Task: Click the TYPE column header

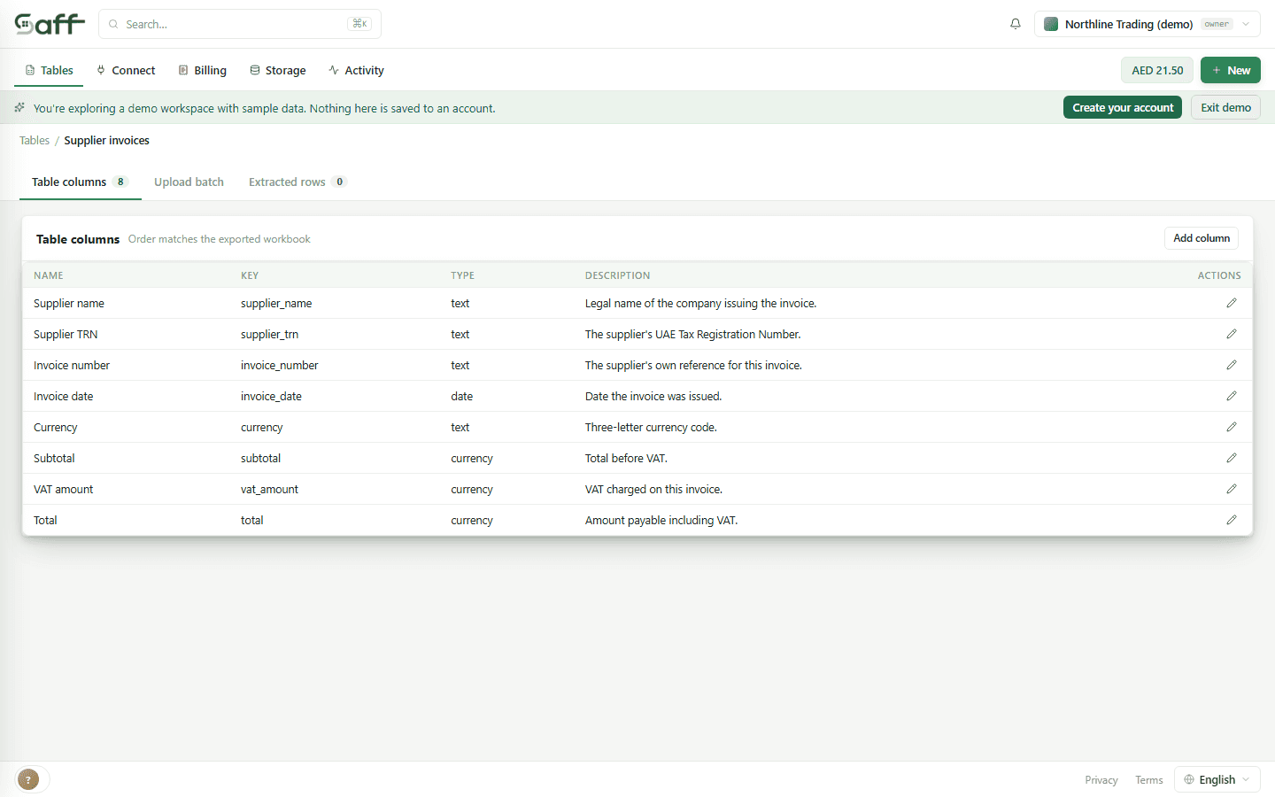Action: point(462,275)
